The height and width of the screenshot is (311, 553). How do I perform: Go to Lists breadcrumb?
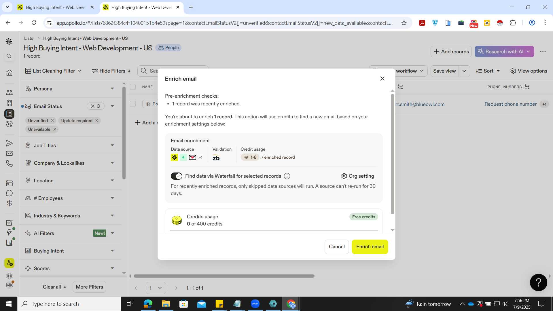point(29,38)
